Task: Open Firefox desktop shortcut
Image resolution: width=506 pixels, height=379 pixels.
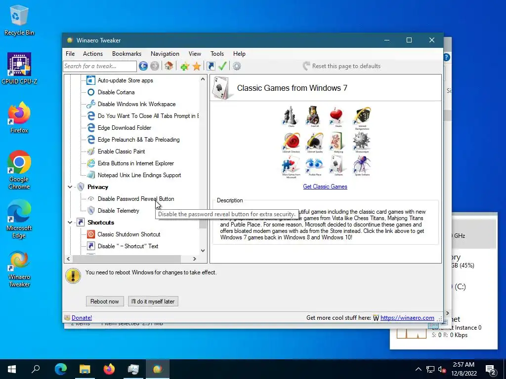Action: (x=19, y=117)
